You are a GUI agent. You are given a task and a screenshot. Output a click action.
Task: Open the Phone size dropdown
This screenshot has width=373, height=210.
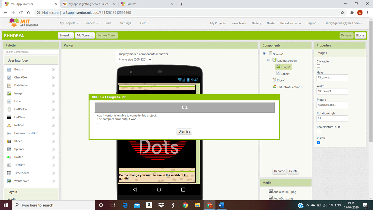134,59
